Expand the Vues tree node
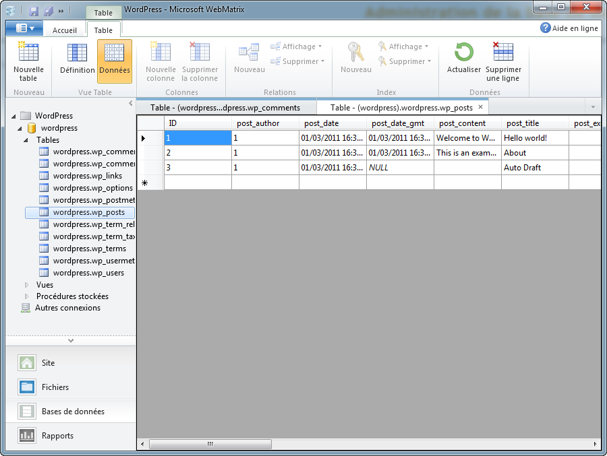The height and width of the screenshot is (456, 607). pos(27,285)
